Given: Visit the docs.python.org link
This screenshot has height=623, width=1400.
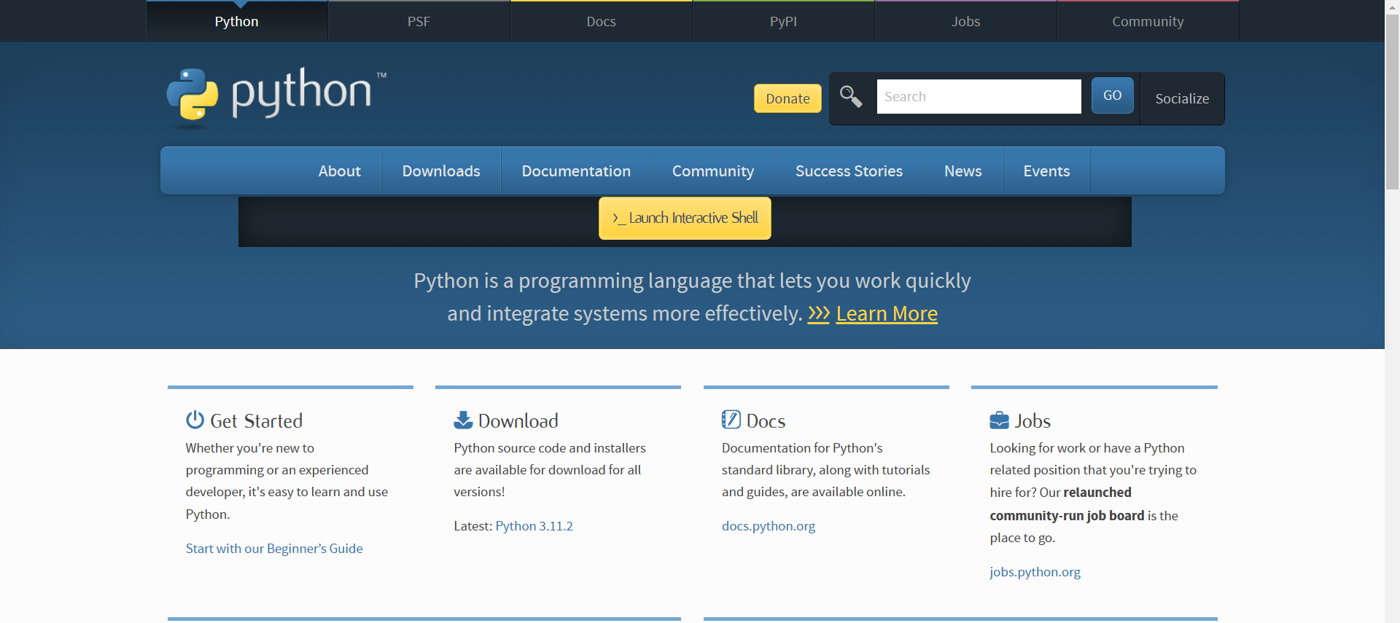Looking at the screenshot, I should pyautogui.click(x=769, y=526).
